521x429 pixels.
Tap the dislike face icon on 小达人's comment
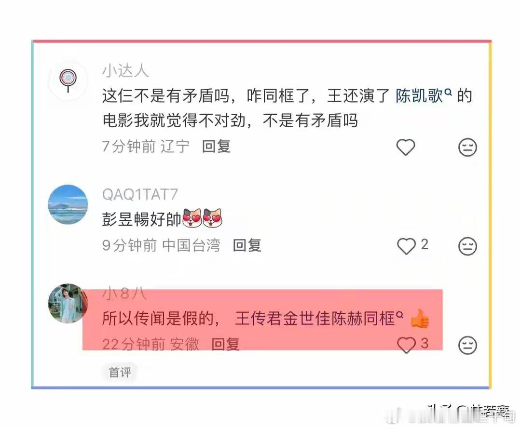coord(467,147)
